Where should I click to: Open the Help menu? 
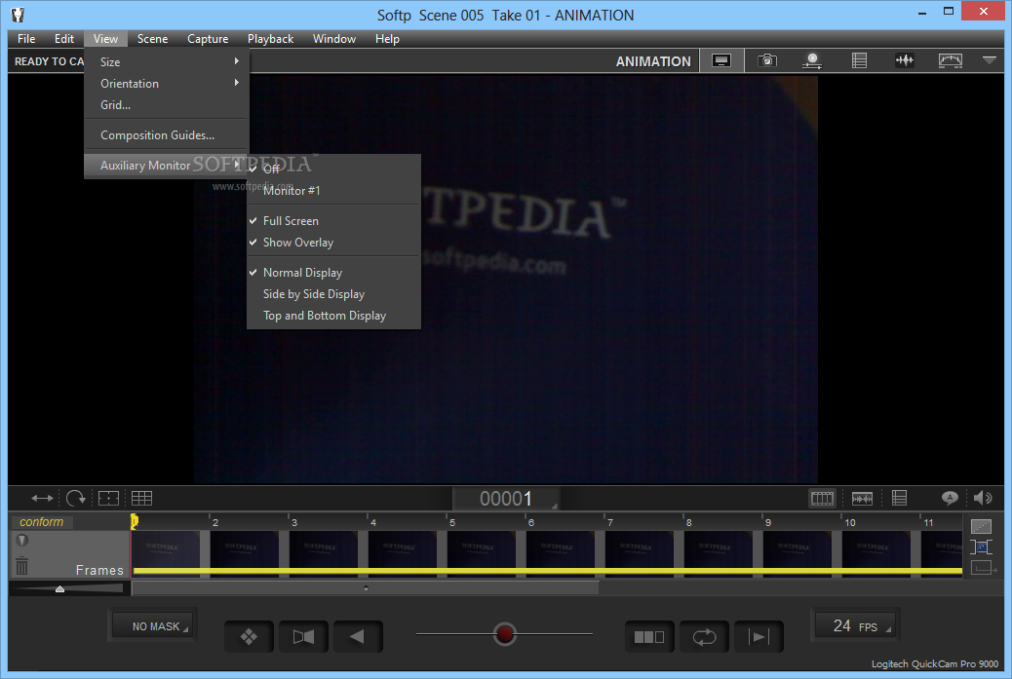pos(387,39)
